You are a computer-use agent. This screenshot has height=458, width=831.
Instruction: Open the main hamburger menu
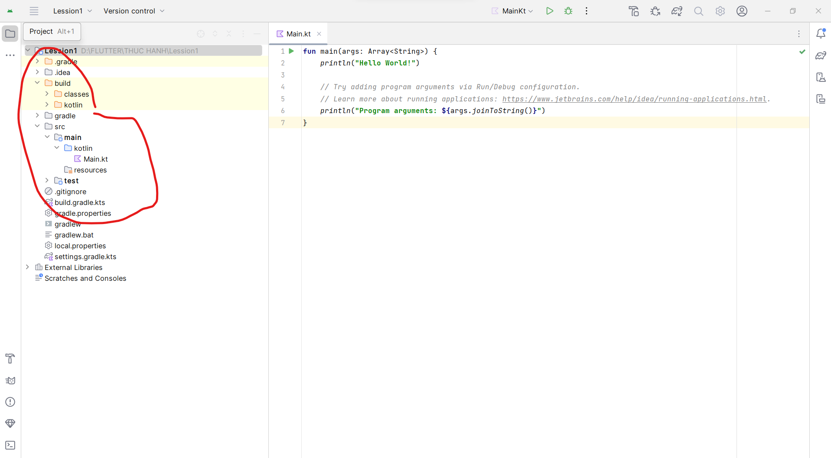tap(34, 11)
